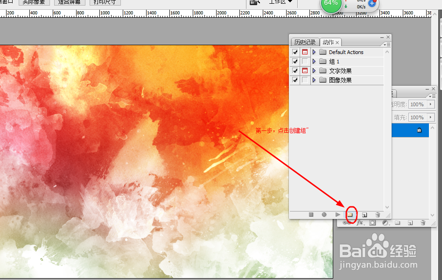Open the Layers panel flyout menu icon
This screenshot has height=280, width=442.
432,96
